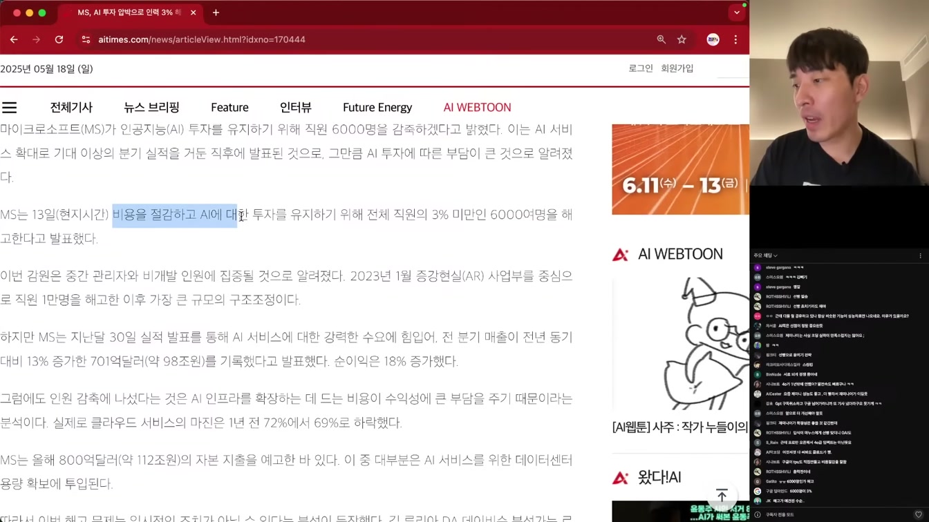Open the 왔다!AI video thumbnail

pos(680,511)
